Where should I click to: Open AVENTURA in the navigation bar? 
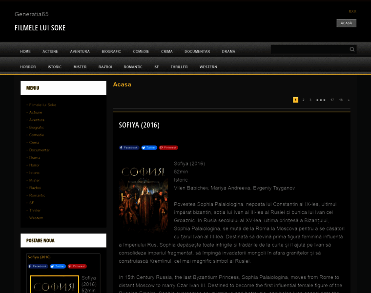click(x=80, y=51)
